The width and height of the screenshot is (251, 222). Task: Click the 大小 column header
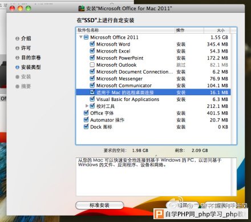[x=216, y=30]
